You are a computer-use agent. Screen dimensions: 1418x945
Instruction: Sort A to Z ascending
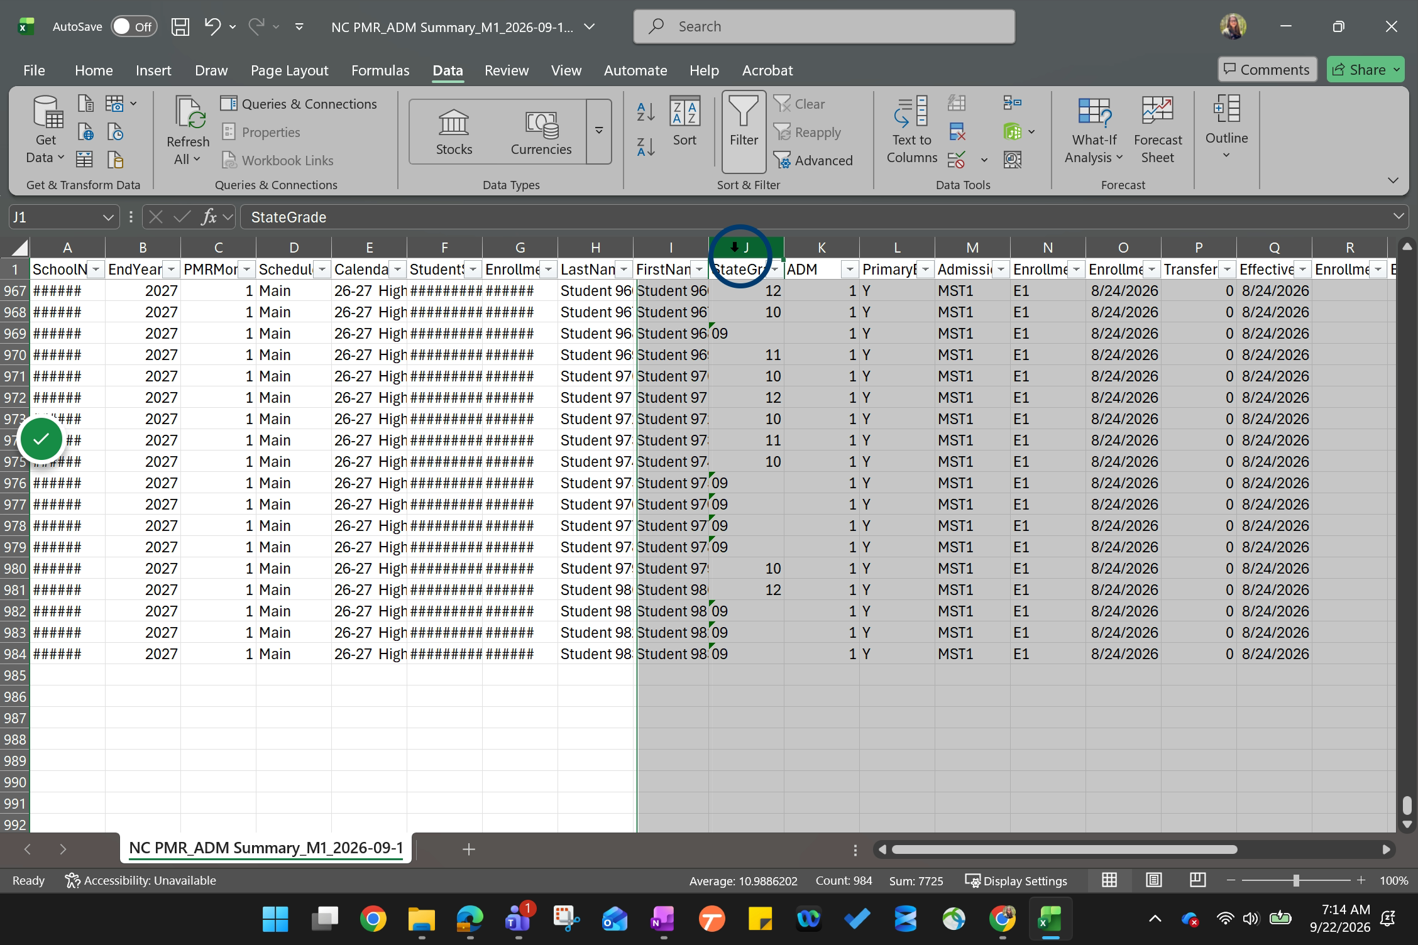[x=646, y=112]
